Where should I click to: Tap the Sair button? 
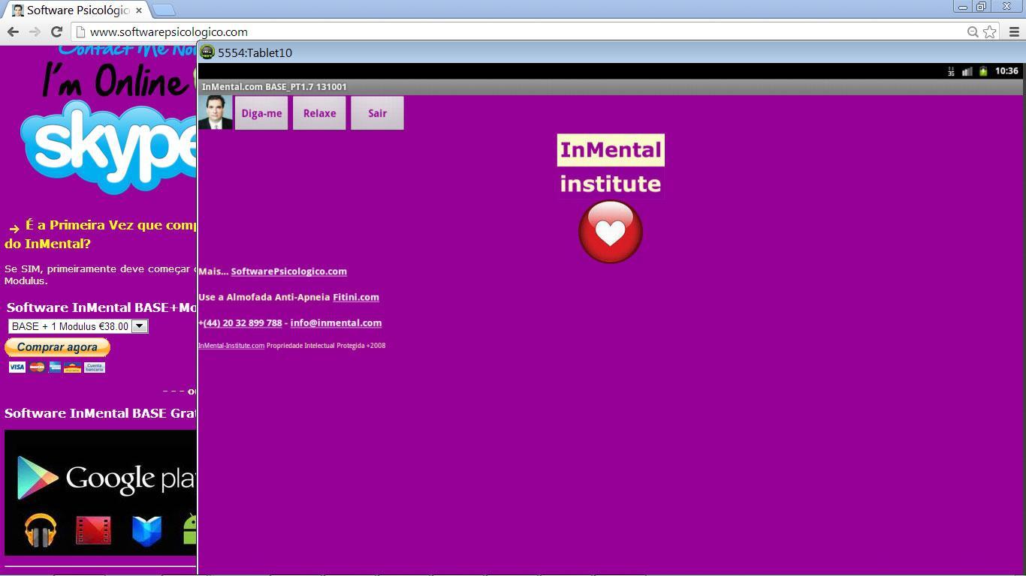click(x=377, y=113)
